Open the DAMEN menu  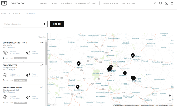pos(54,3)
